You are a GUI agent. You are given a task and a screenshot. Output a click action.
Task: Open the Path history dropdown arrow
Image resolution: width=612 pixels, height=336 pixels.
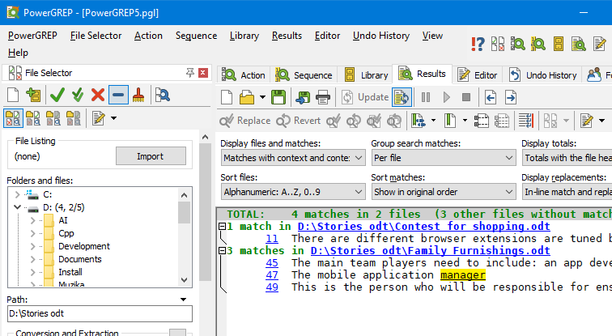pyautogui.click(x=184, y=300)
